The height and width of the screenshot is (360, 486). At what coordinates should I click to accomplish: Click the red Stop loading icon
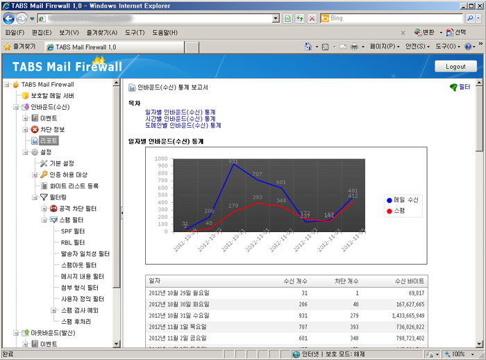312,18
